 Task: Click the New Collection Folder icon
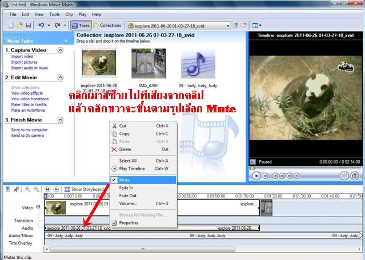(244, 25)
